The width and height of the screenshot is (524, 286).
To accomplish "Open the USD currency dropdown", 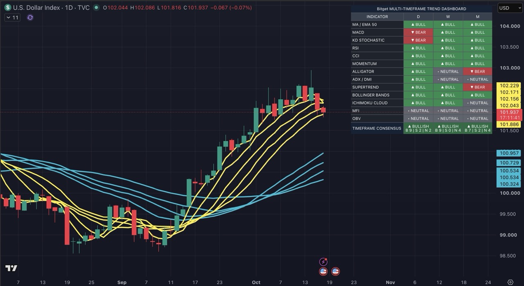I will 510,8.
